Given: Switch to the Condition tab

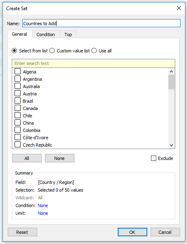Looking at the screenshot, I should tap(46, 35).
